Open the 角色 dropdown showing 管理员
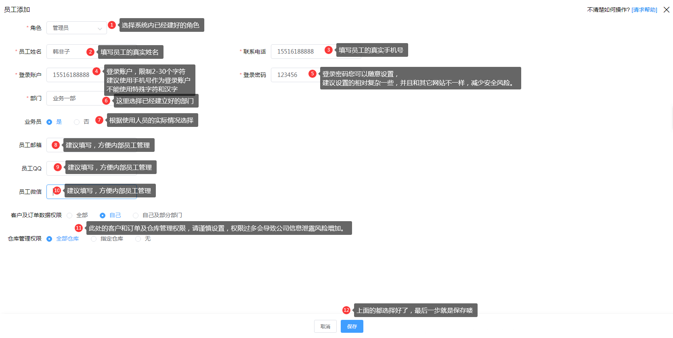Screen dimensions: 673x338 coord(76,28)
